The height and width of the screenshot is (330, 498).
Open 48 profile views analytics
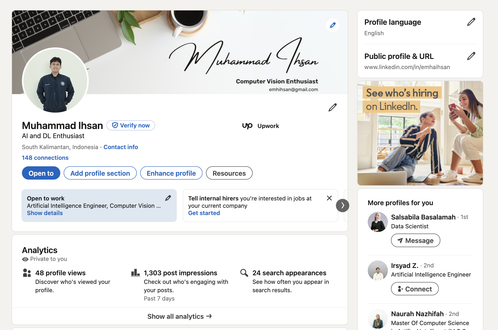60,273
